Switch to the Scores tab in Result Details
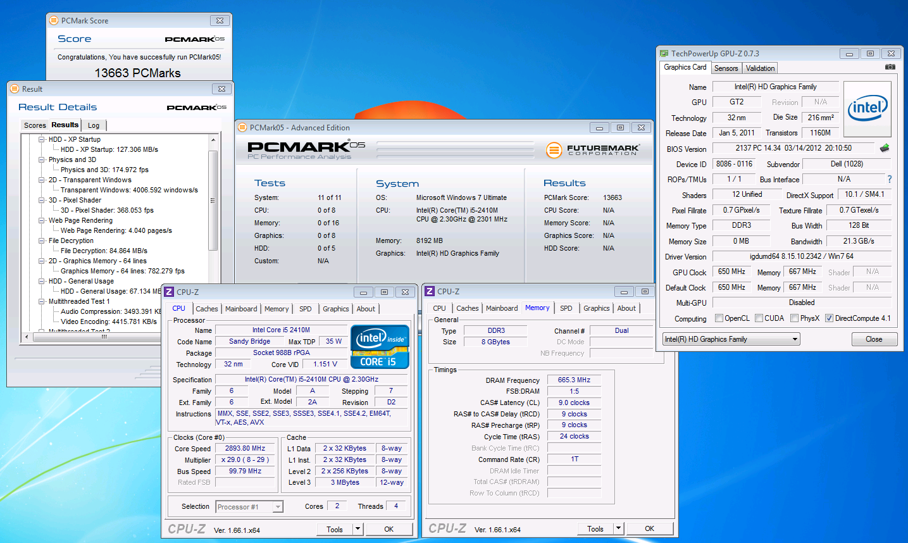The height and width of the screenshot is (543, 908). click(x=35, y=125)
